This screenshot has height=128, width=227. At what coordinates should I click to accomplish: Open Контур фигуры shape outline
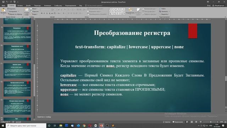click(149, 11)
